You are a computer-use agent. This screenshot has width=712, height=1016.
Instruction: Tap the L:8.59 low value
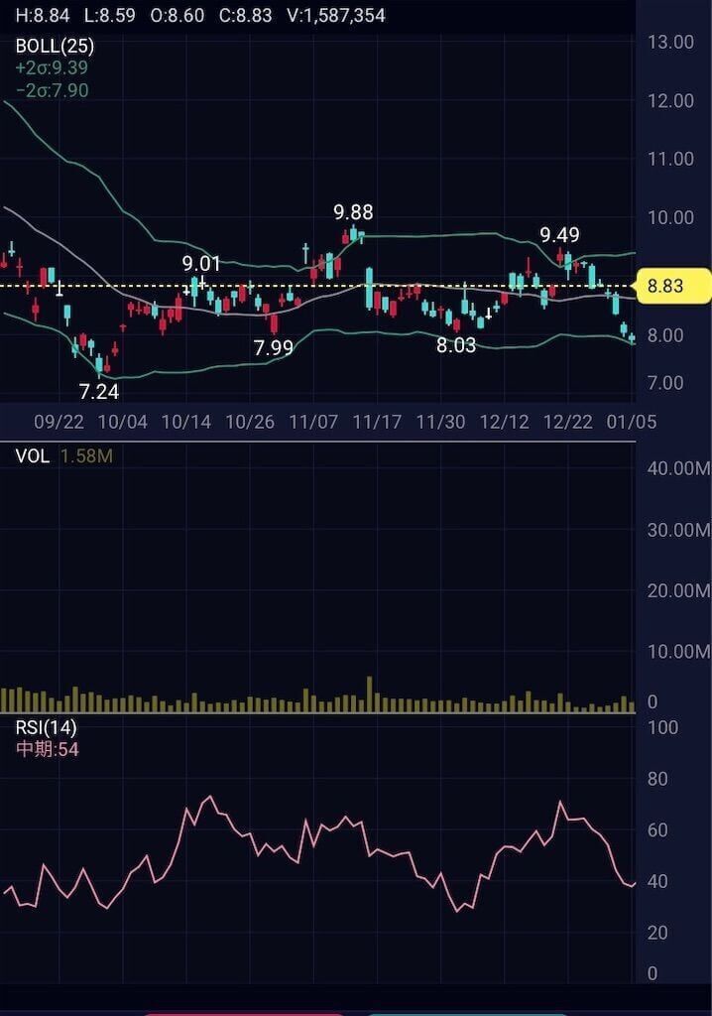pyautogui.click(x=109, y=16)
